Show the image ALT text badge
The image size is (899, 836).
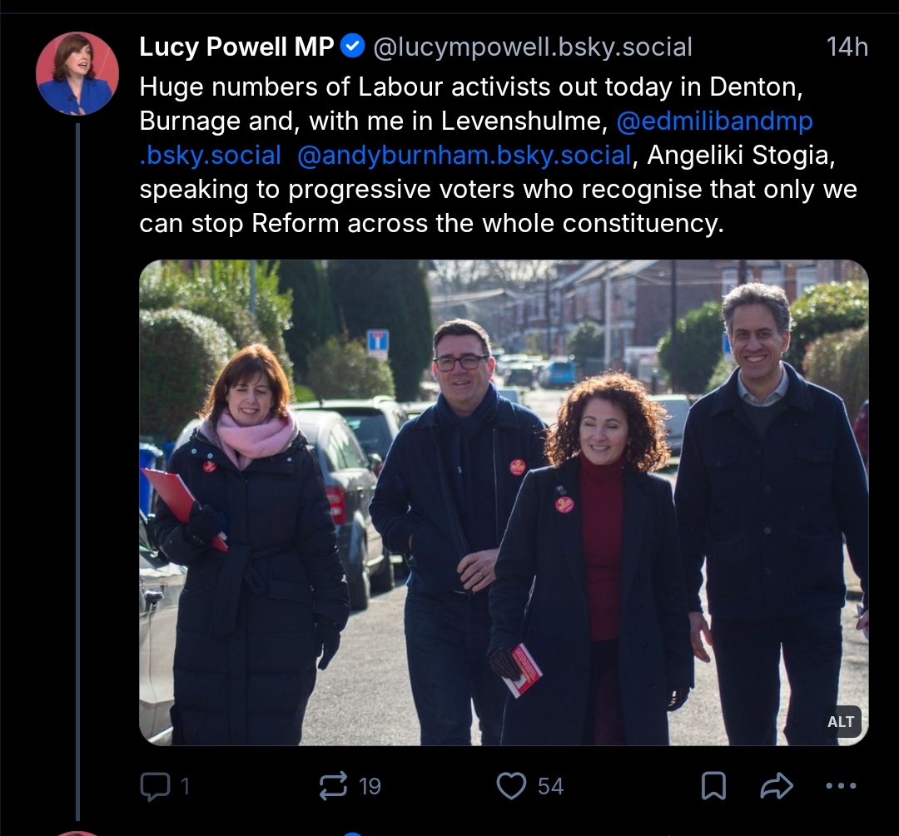(x=841, y=721)
